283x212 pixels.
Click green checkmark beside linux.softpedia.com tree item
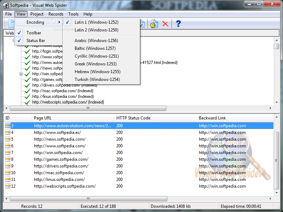pyautogui.click(x=27, y=96)
